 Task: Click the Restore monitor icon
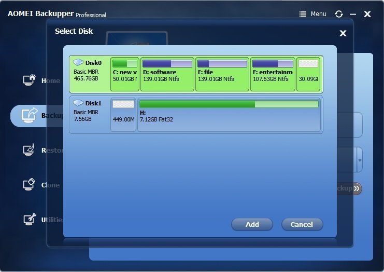[x=29, y=149]
